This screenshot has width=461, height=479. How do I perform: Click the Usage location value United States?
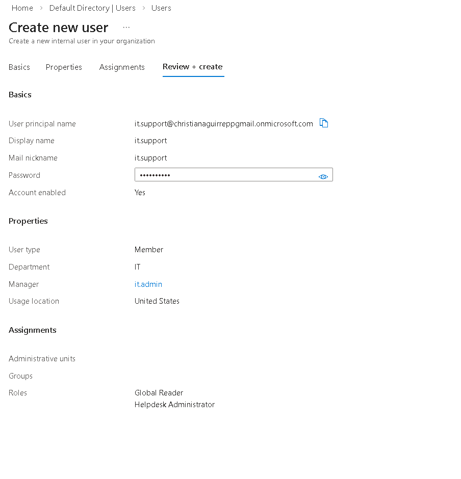tap(157, 301)
